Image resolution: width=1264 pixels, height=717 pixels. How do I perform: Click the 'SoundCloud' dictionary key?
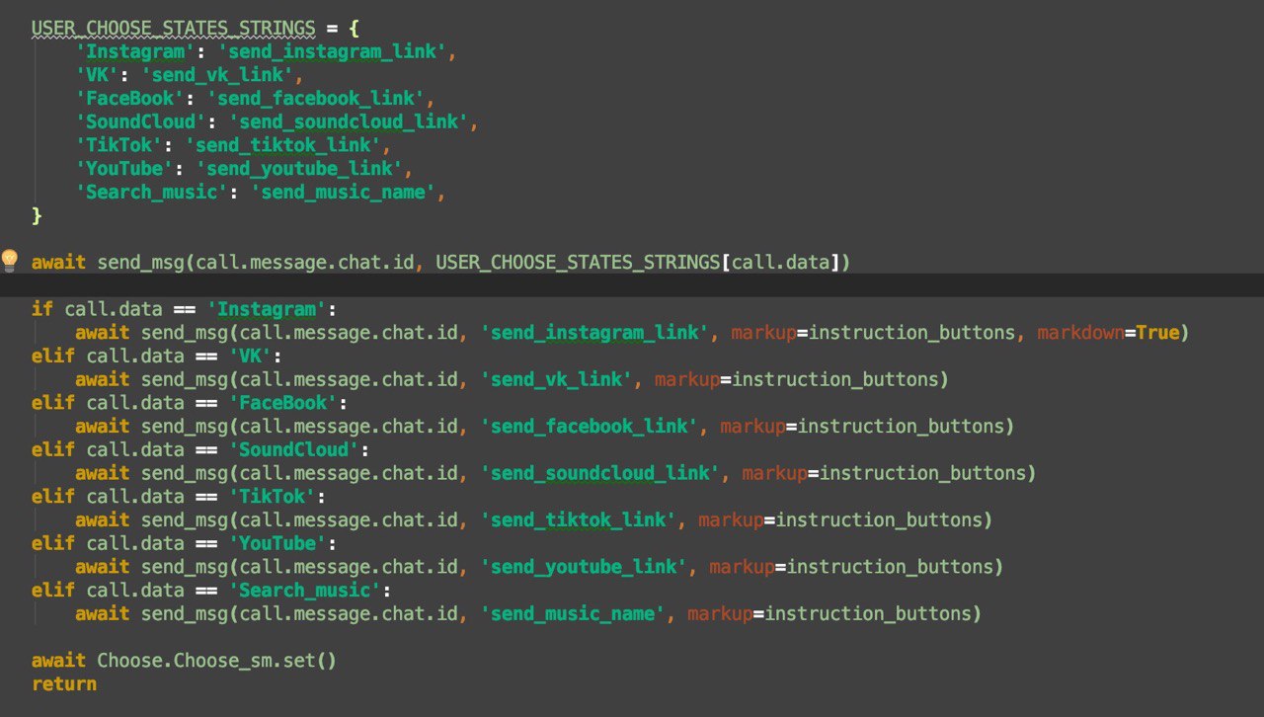(x=141, y=121)
